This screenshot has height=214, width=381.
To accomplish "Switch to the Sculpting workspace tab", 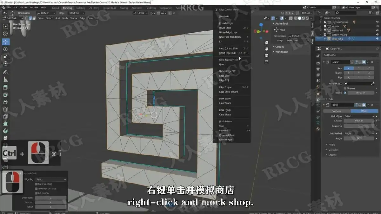I will click(x=80, y=8).
